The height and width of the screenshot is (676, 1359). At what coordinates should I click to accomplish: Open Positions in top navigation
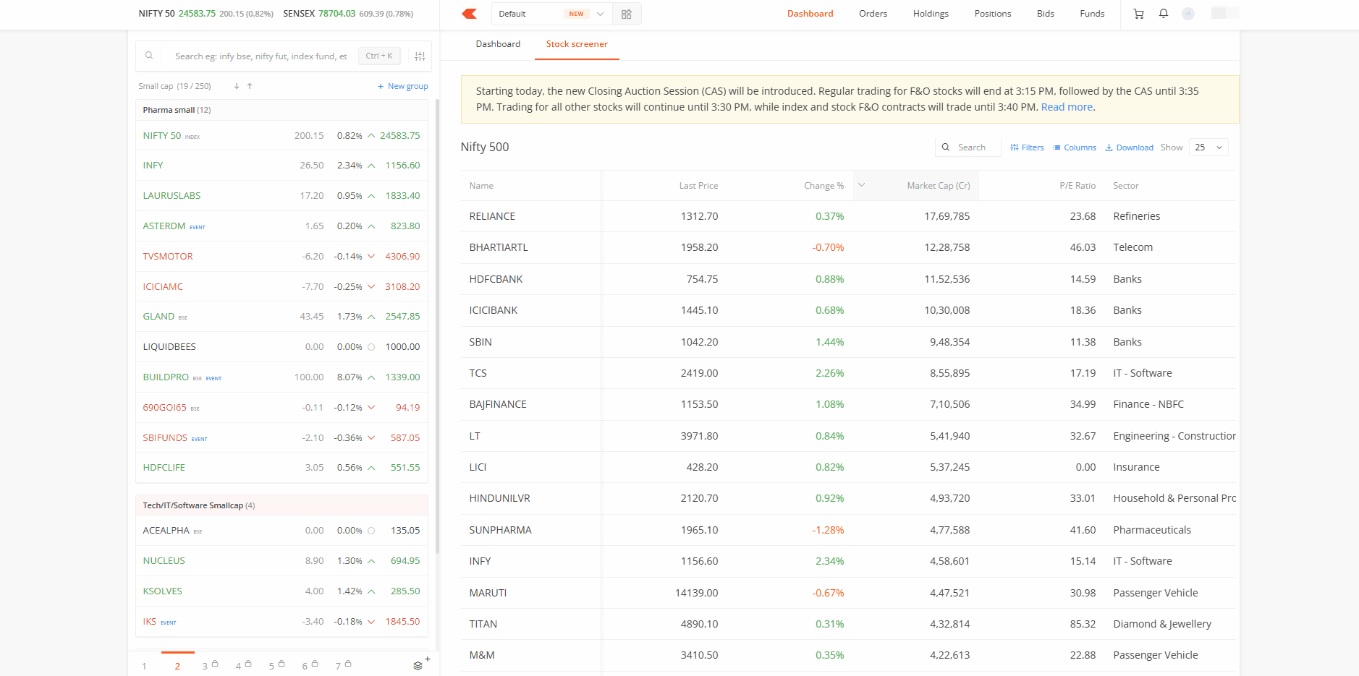pyautogui.click(x=992, y=14)
